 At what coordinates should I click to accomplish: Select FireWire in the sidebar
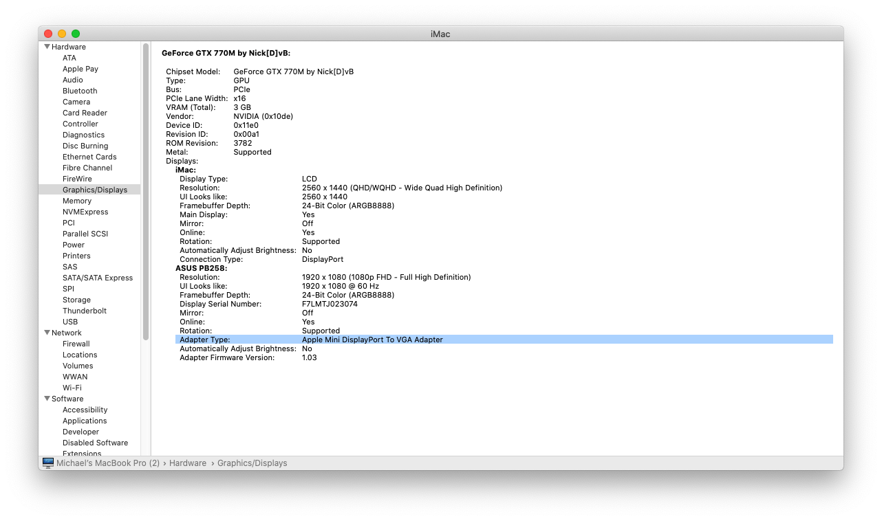(x=77, y=179)
